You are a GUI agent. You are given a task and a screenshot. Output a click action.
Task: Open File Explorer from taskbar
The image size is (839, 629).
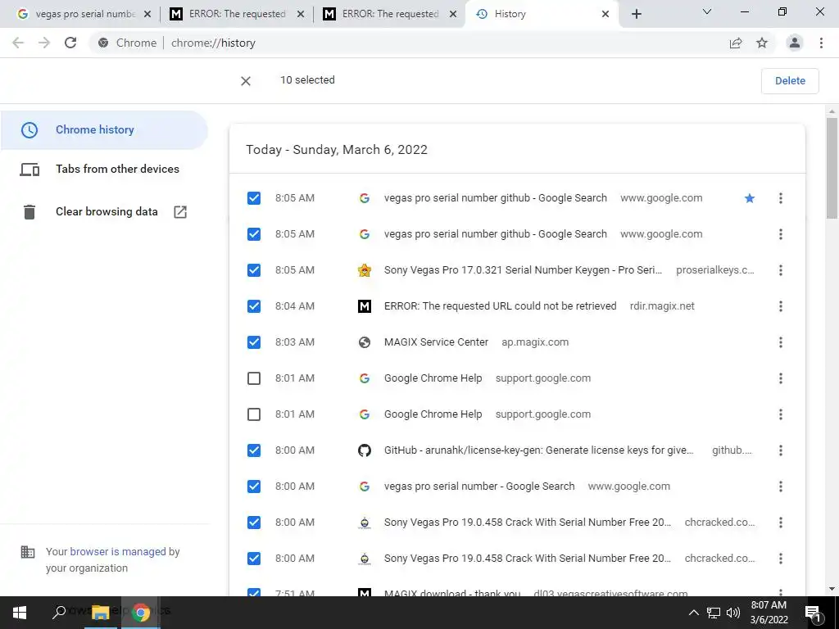click(x=100, y=613)
